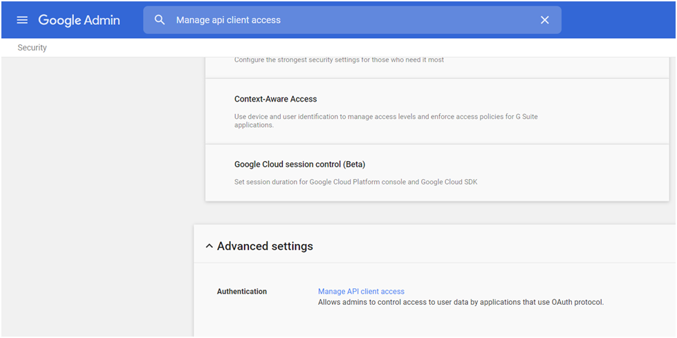Click the OAuth protocol description under Manage API
The height and width of the screenshot is (338, 677).
click(x=461, y=302)
